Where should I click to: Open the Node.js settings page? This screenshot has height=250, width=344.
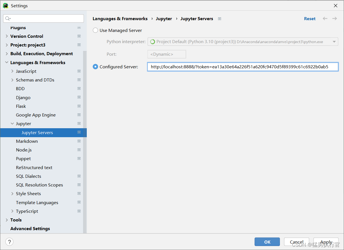pos(24,150)
